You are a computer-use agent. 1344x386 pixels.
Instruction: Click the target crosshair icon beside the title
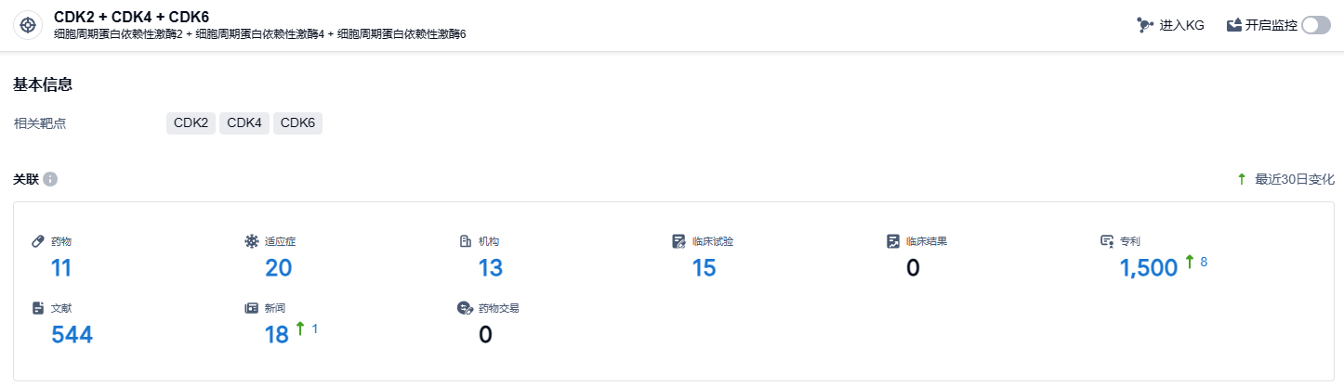[x=28, y=25]
